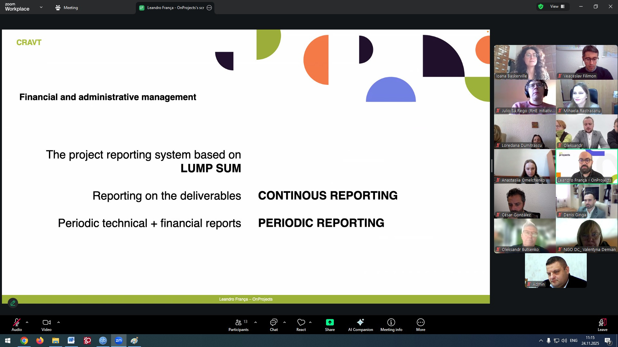The image size is (618, 347).
Task: Select Ioana Baskerville's video thumbnail
Action: (525, 62)
